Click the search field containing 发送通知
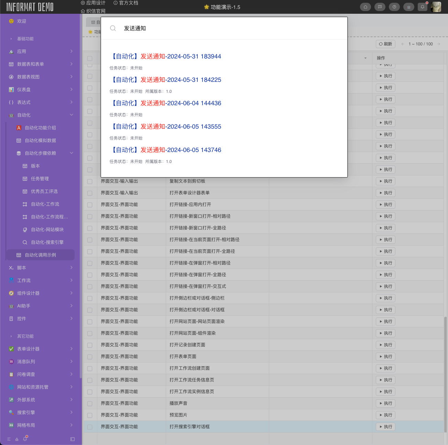Viewport: 448px width, 445px height. point(227,28)
